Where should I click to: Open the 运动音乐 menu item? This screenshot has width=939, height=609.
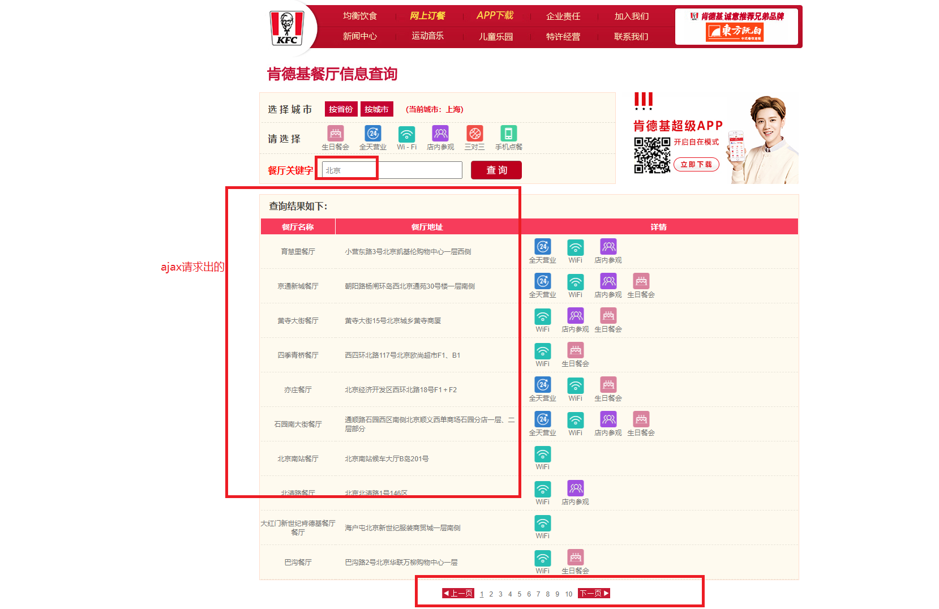pyautogui.click(x=427, y=36)
